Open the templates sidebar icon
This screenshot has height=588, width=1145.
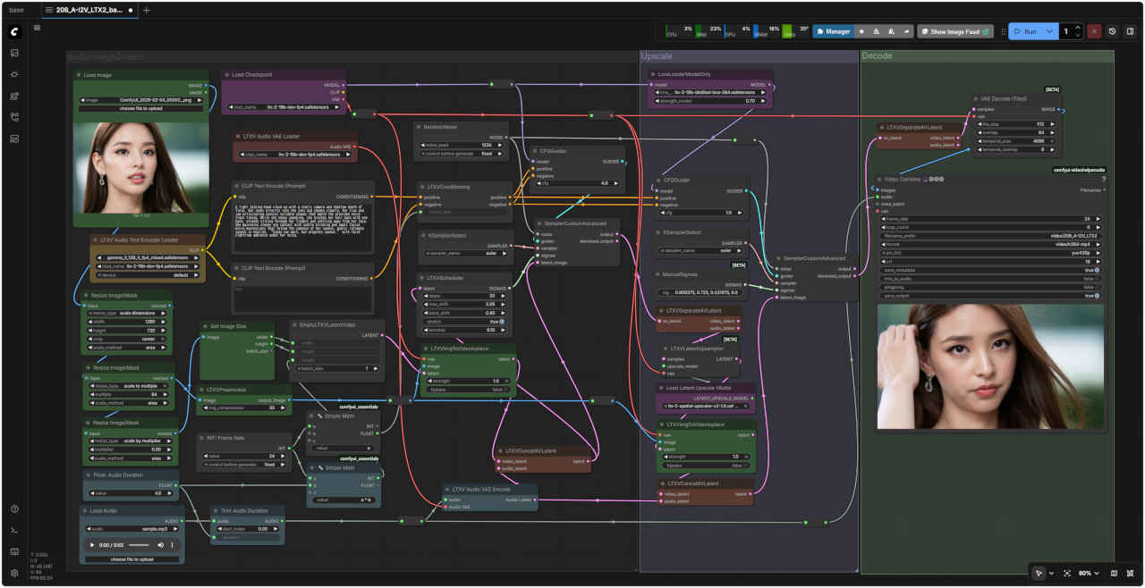14,139
